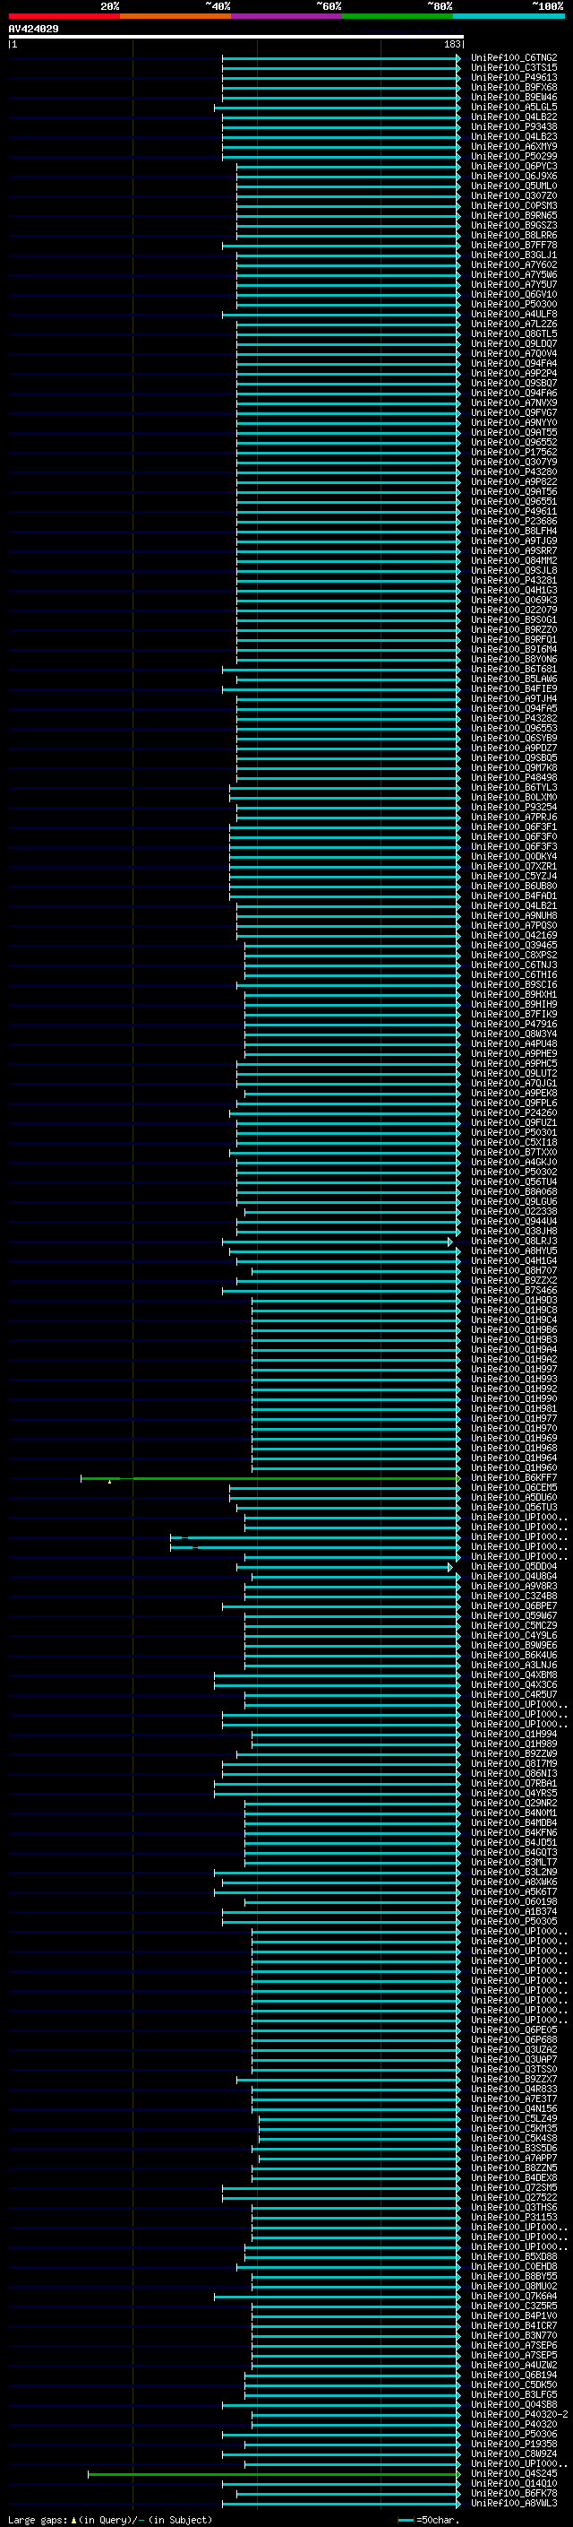Image resolution: width=573 pixels, height=2527 pixels.
Task: Select hit label UniRef100_A5LGL5
Action: pyautogui.click(x=514, y=107)
